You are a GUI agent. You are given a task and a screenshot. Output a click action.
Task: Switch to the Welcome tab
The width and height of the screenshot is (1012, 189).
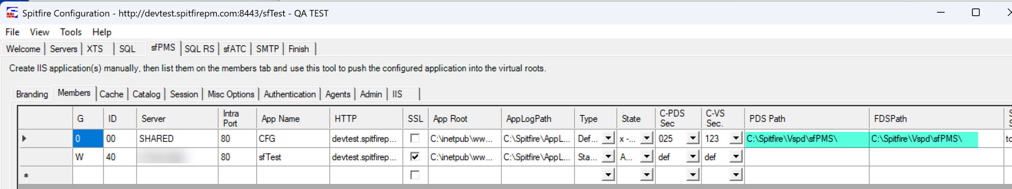(x=23, y=49)
